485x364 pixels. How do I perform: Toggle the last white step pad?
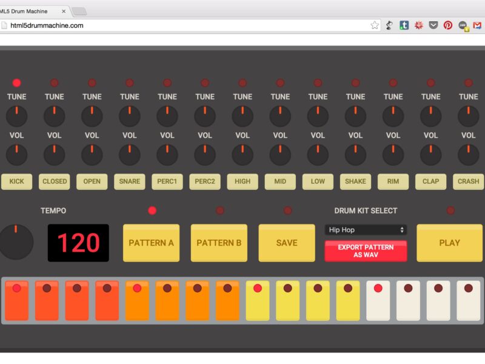pos(468,300)
